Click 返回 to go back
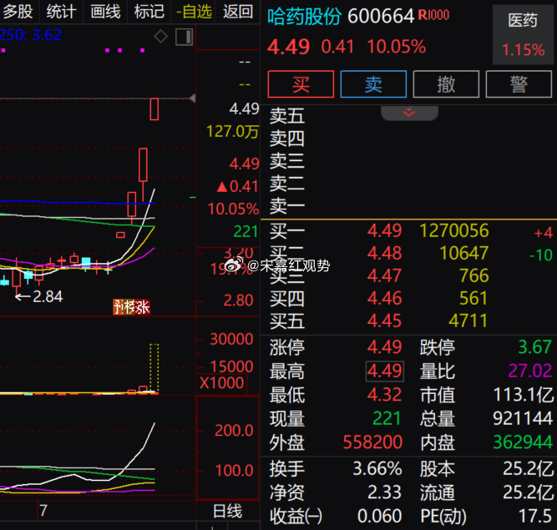This screenshot has width=557, height=530. pyautogui.click(x=238, y=12)
